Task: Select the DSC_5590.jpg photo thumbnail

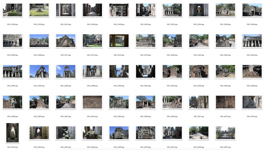Action: 119,72
